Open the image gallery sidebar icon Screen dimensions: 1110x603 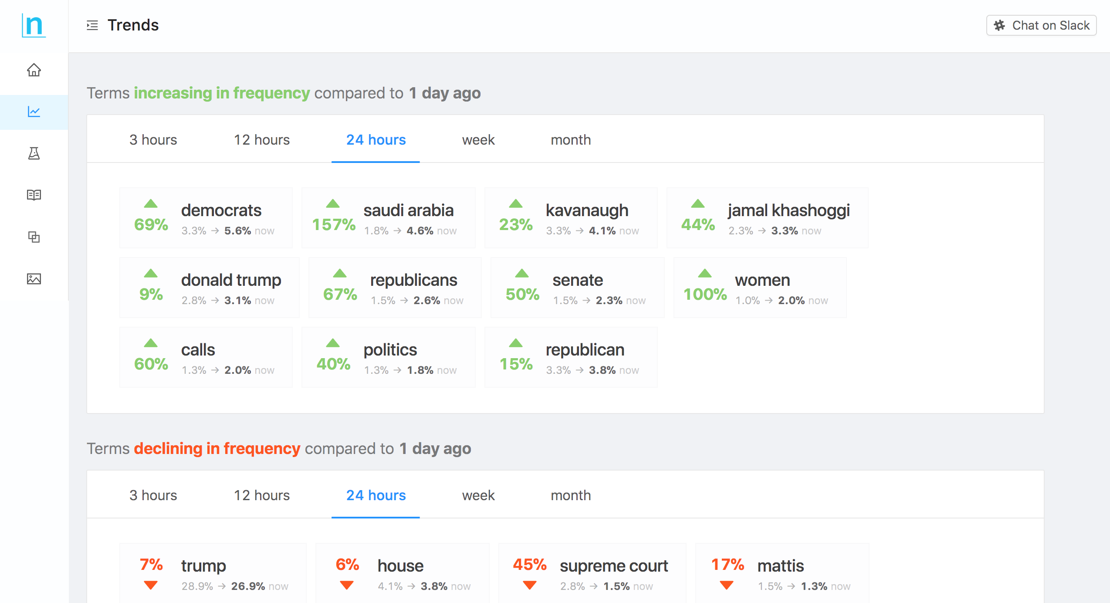[x=34, y=279]
